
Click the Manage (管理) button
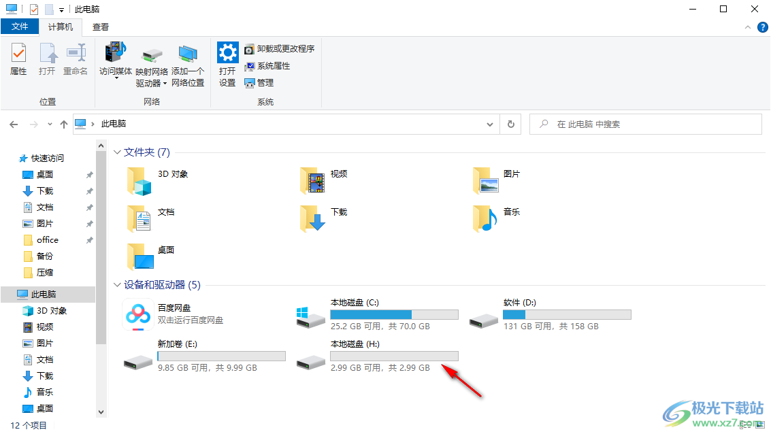[259, 82]
